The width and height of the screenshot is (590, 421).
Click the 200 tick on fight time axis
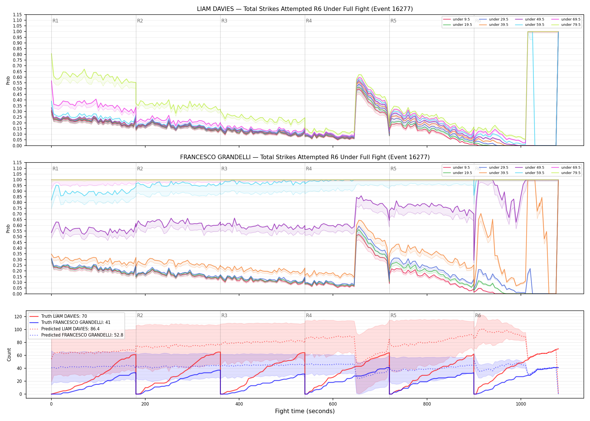[x=145, y=404]
